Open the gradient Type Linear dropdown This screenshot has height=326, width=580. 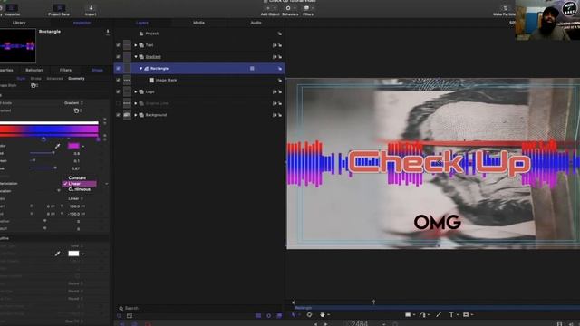pos(76,199)
